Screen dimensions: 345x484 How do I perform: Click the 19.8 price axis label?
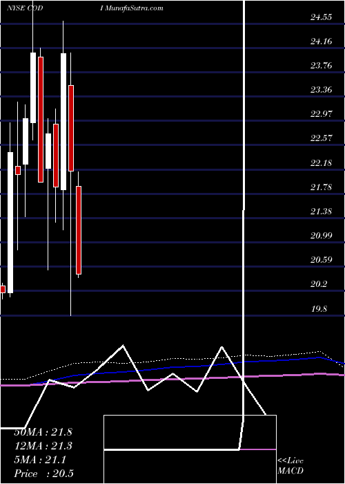pyautogui.click(x=319, y=309)
